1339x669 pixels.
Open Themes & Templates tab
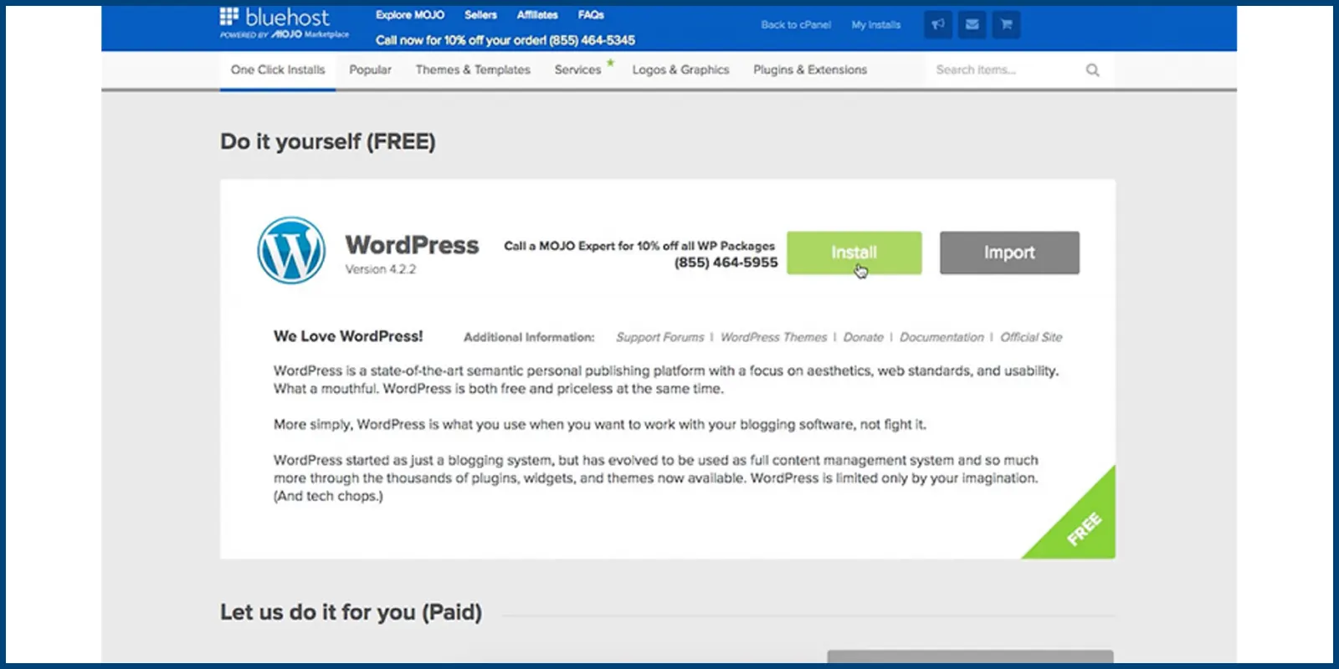tap(473, 70)
